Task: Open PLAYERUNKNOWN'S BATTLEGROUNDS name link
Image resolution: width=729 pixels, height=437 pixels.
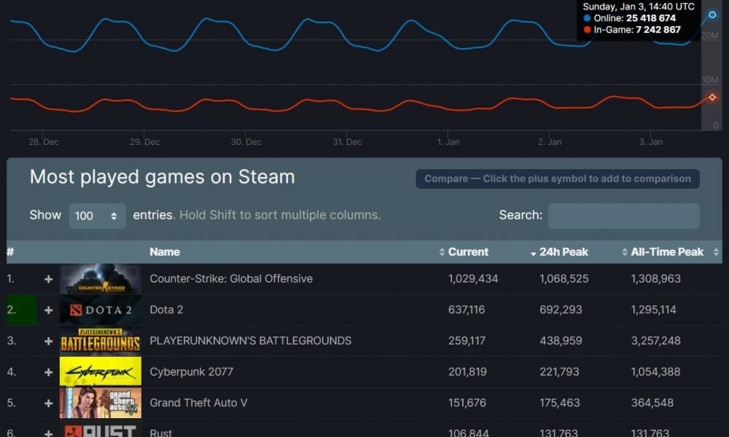Action: tap(251, 341)
